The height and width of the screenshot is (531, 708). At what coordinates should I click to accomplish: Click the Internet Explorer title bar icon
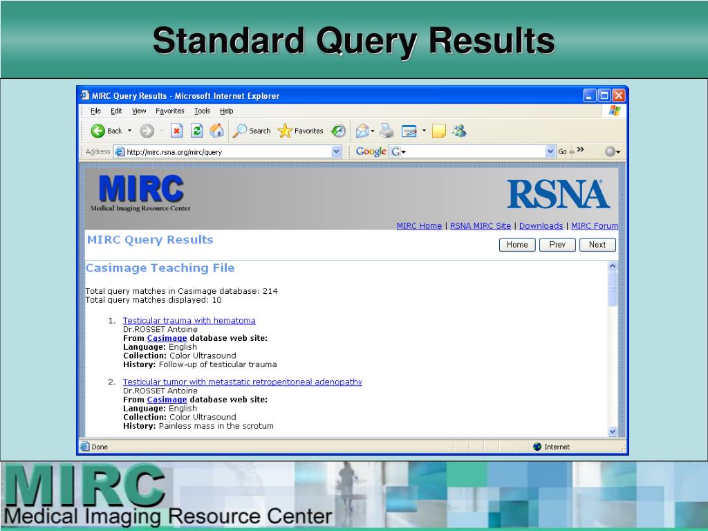85,95
